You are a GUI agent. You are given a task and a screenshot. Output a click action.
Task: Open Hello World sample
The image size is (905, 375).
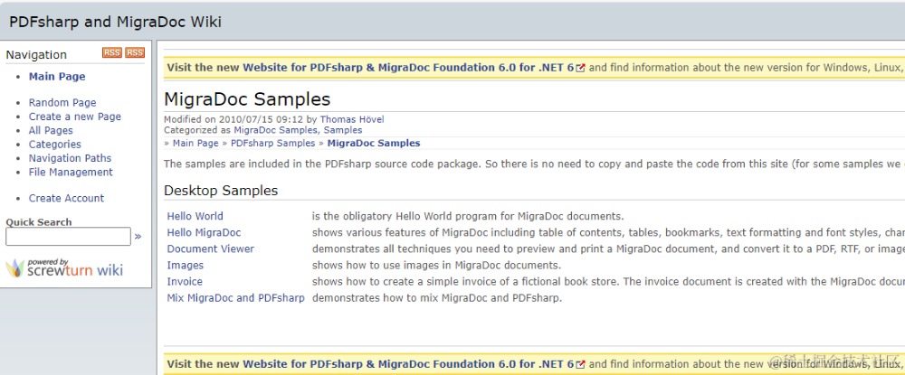(x=195, y=216)
